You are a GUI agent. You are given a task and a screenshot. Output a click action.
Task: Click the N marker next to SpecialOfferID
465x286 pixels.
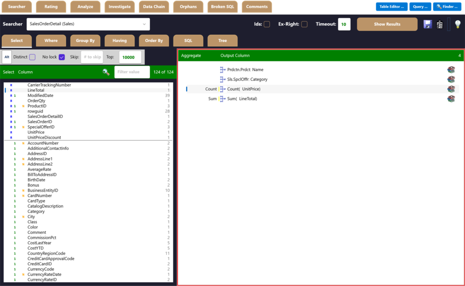click(x=23, y=127)
